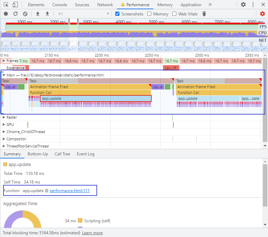Expand the Raster thread track

4,117
